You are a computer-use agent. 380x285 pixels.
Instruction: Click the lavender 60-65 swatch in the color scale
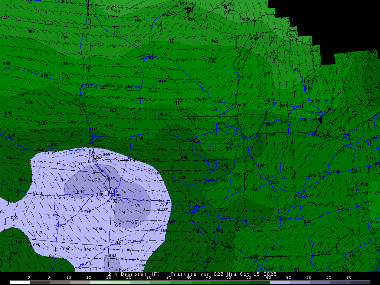point(280,282)
